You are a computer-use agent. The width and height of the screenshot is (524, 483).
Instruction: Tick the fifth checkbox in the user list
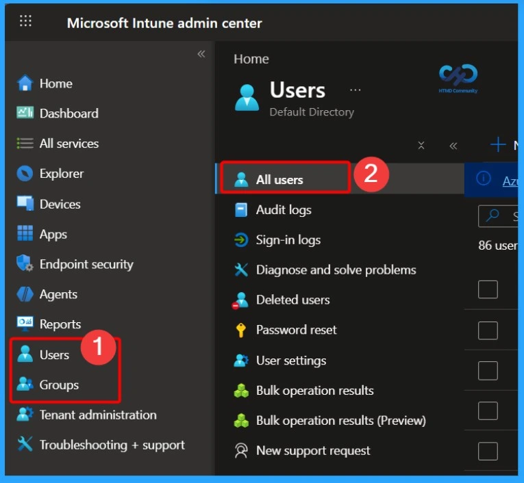tap(488, 452)
